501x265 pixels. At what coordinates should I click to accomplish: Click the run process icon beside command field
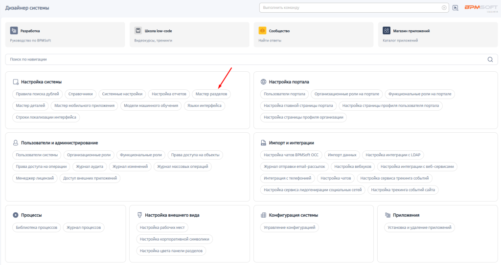[455, 8]
